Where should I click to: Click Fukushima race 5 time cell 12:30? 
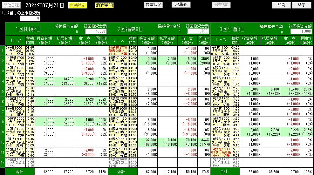(133, 91)
